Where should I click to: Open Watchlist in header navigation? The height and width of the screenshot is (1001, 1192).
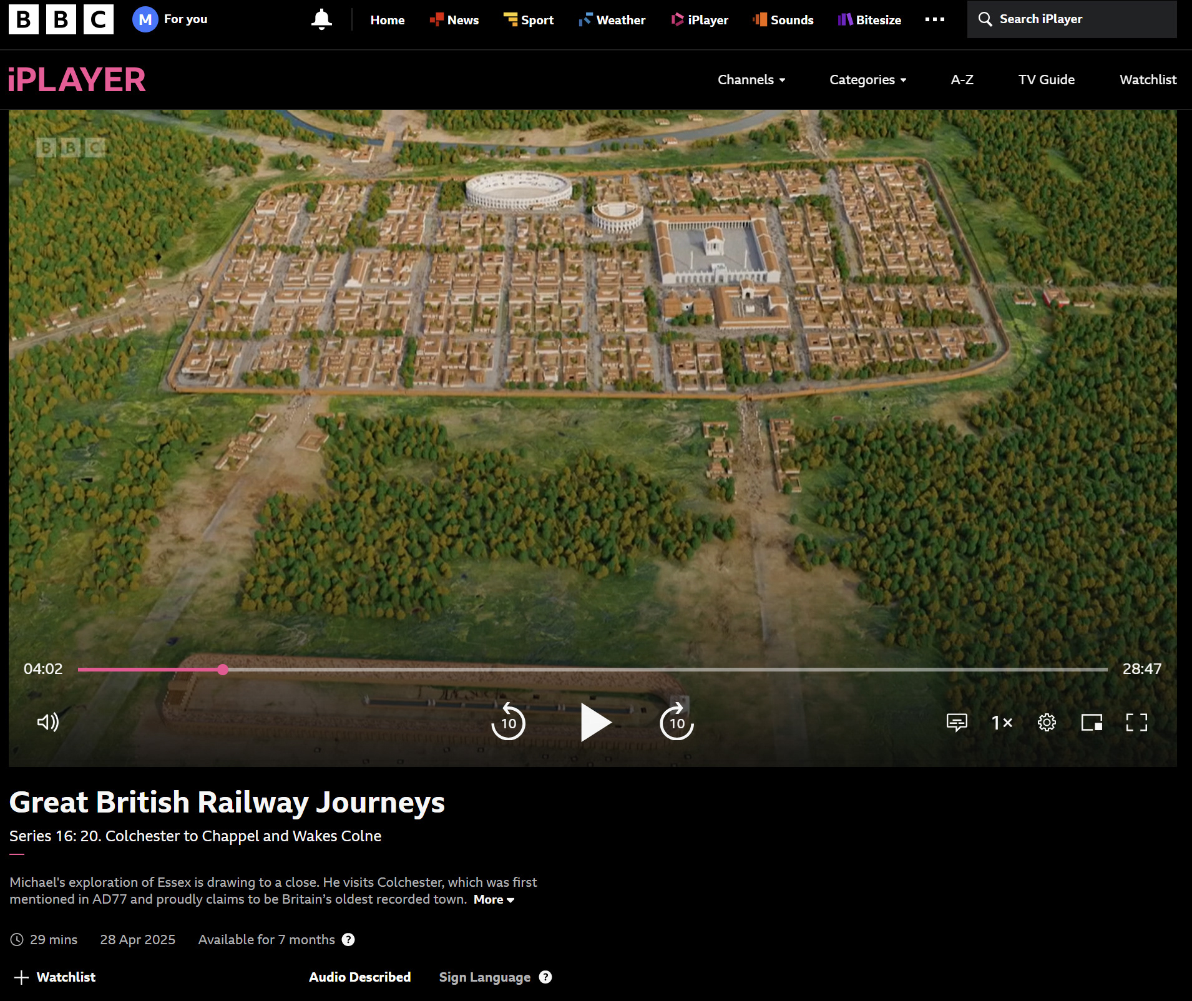pos(1148,80)
